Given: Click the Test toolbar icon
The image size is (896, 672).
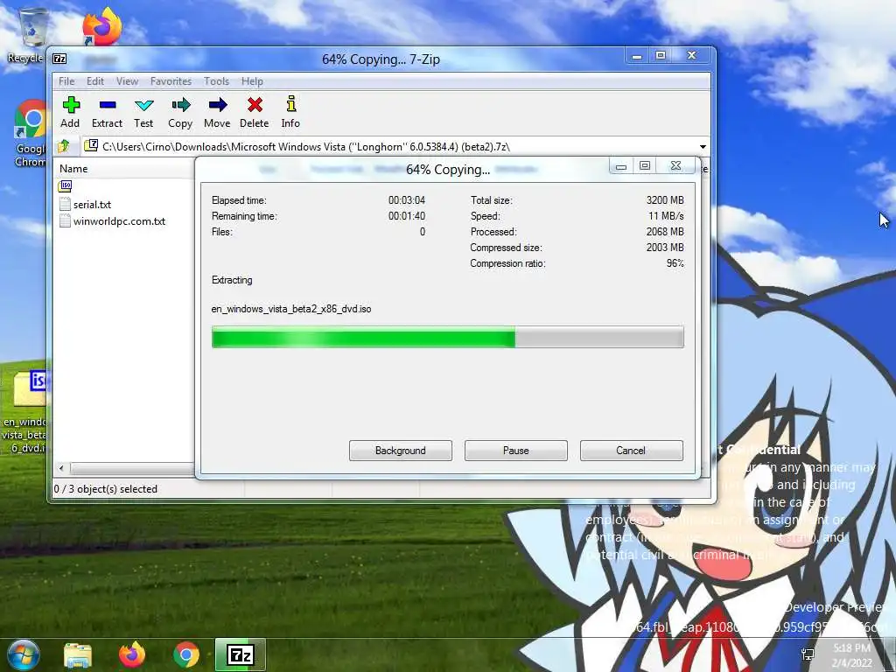Looking at the screenshot, I should [144, 105].
